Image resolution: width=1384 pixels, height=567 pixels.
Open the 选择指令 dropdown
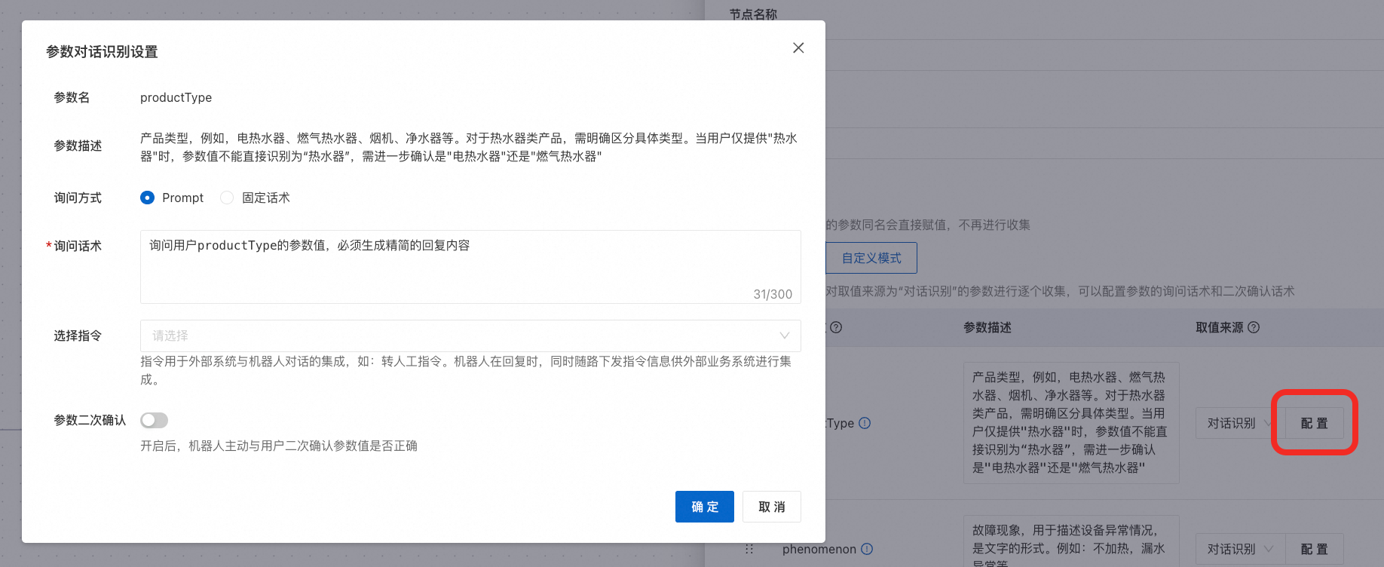coord(470,336)
